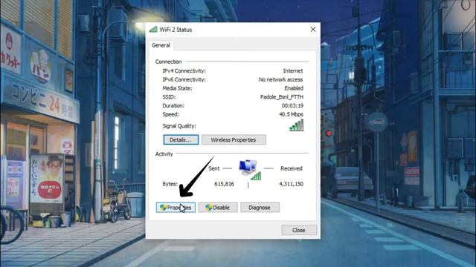
Task: Click sent bytes value 615,816
Action: (224, 184)
